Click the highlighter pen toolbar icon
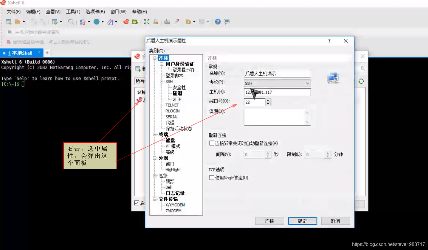This screenshot has width=428, height=250. tap(177, 22)
